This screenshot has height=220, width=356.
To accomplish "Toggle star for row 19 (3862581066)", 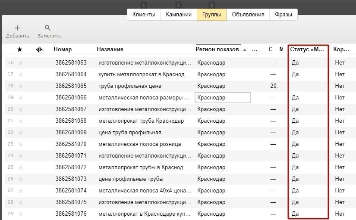I will 21,98.
